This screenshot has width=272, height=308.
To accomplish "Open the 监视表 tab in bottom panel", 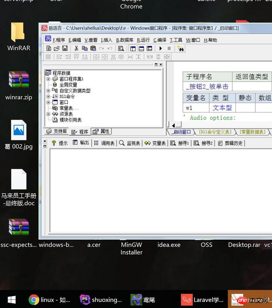I will coord(129,143).
